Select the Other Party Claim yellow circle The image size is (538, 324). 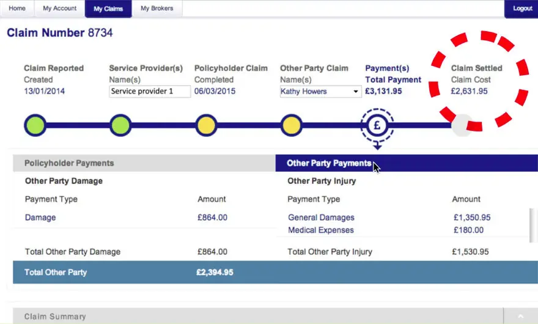click(x=291, y=125)
